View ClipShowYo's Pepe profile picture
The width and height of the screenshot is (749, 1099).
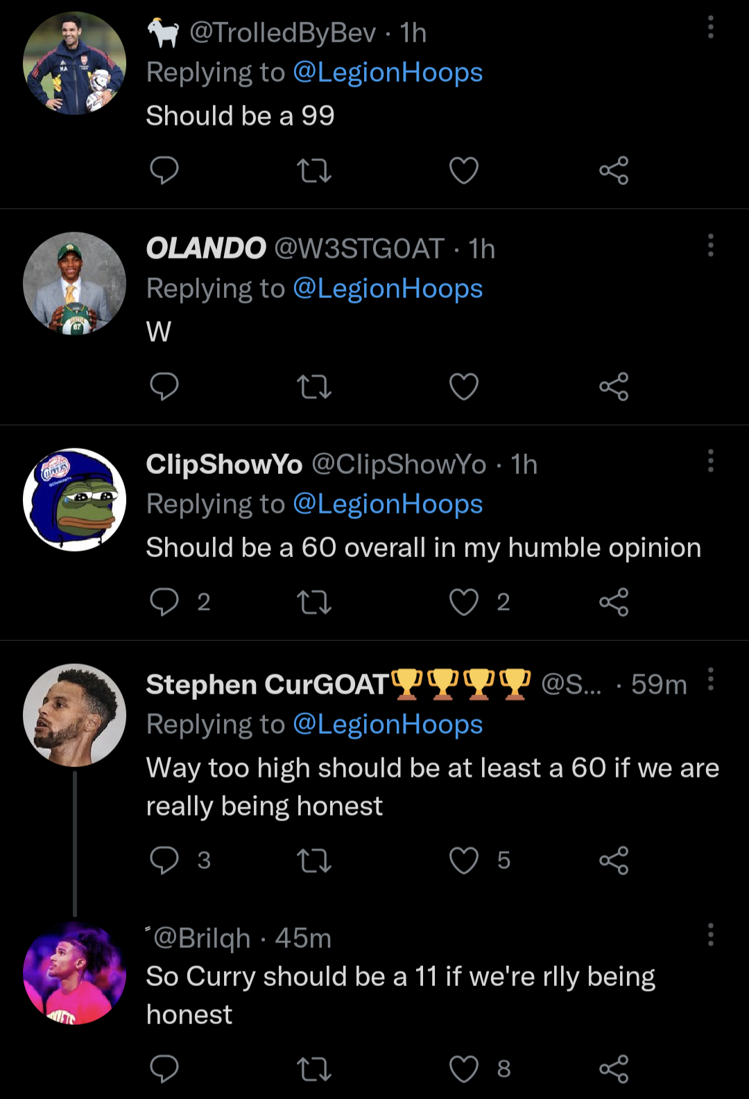pyautogui.click(x=75, y=500)
